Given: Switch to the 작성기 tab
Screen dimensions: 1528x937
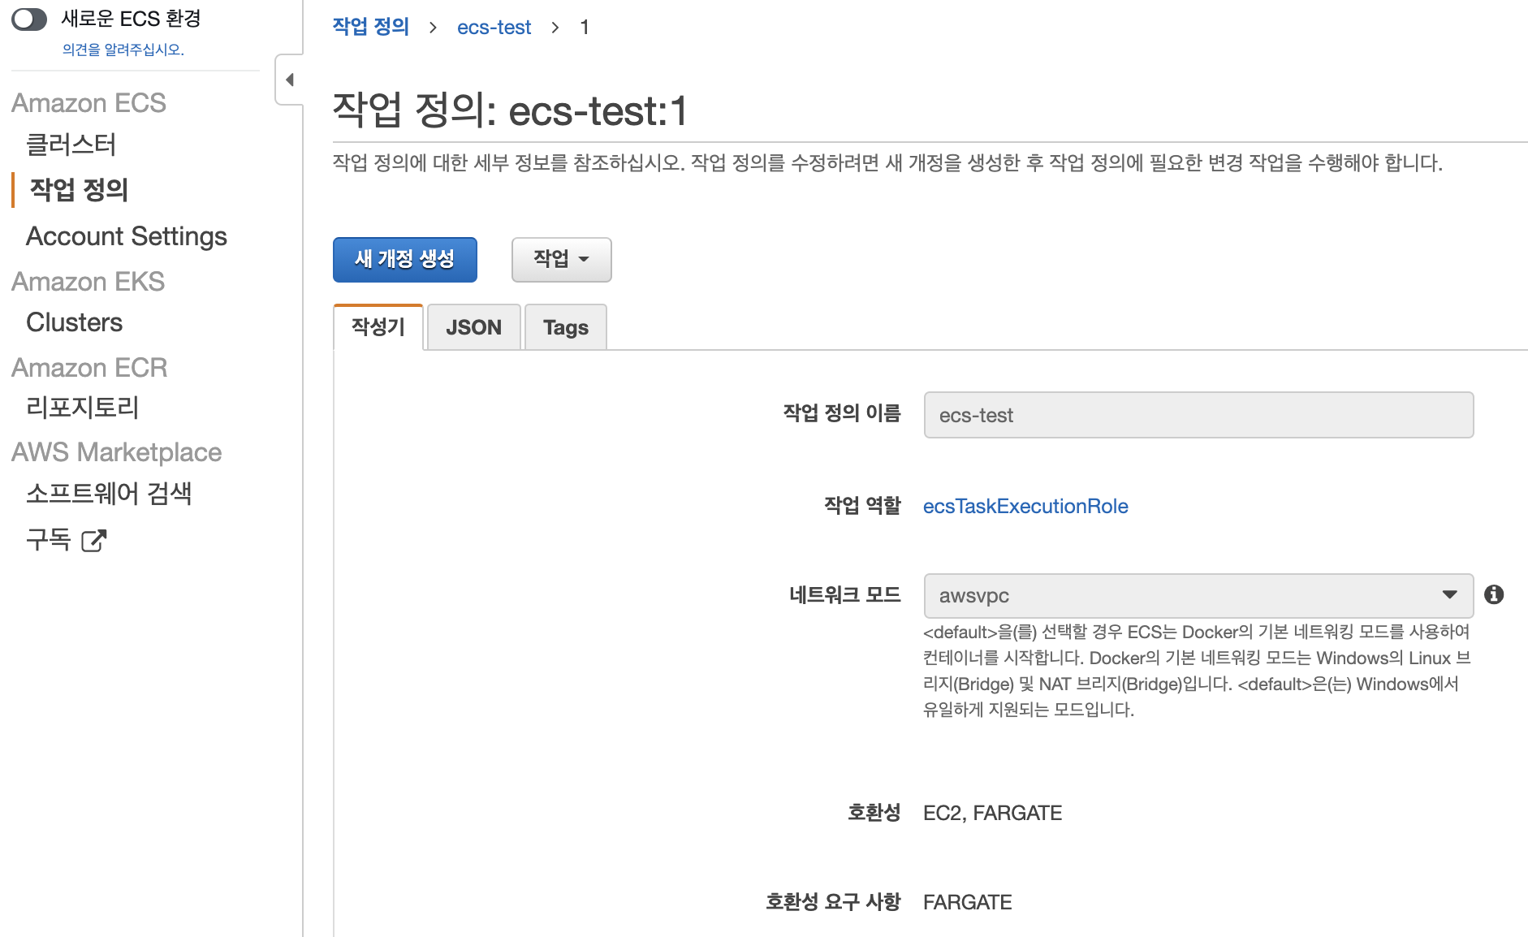Looking at the screenshot, I should pos(378,327).
